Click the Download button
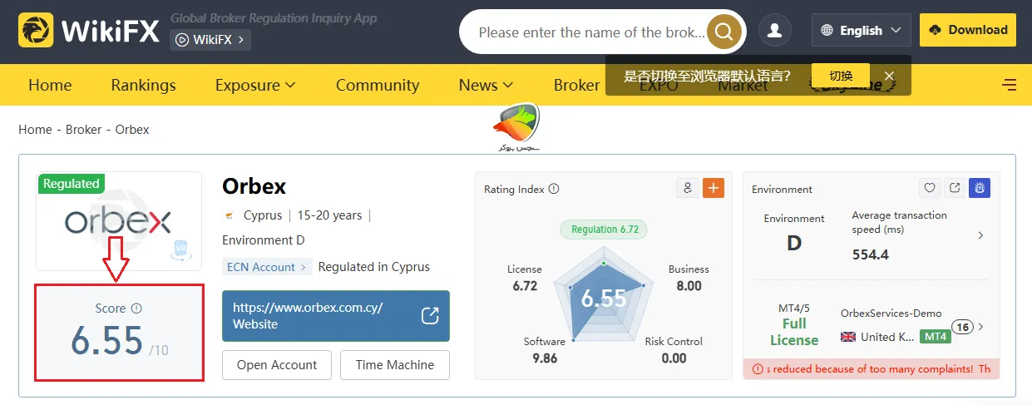 [968, 30]
